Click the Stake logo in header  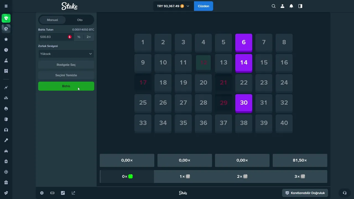click(x=69, y=6)
